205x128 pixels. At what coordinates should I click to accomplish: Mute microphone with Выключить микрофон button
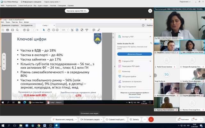pos(63,119)
